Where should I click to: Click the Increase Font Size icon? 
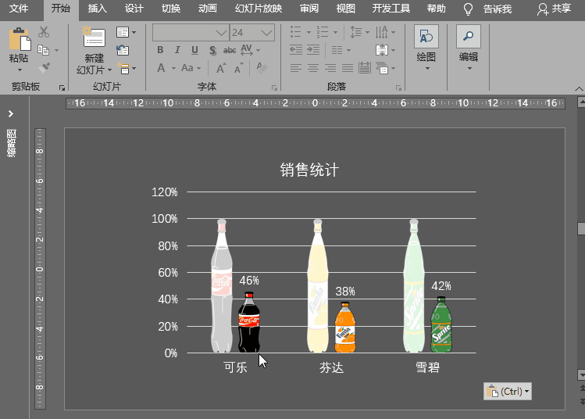tap(221, 68)
